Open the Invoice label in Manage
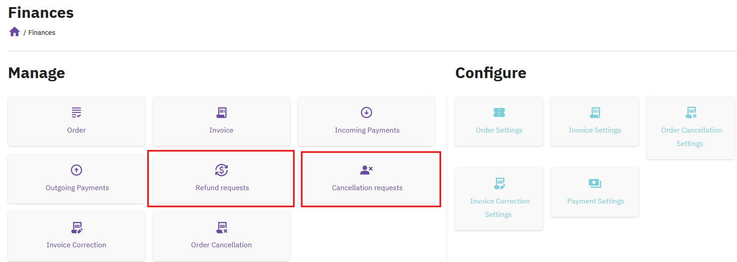The height and width of the screenshot is (262, 737). pos(222,130)
